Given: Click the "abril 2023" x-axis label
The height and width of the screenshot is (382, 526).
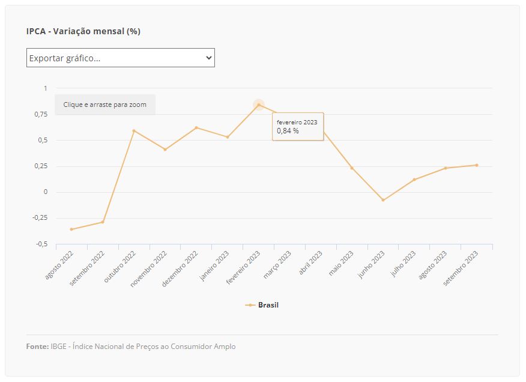Looking at the screenshot, I should pos(310,263).
